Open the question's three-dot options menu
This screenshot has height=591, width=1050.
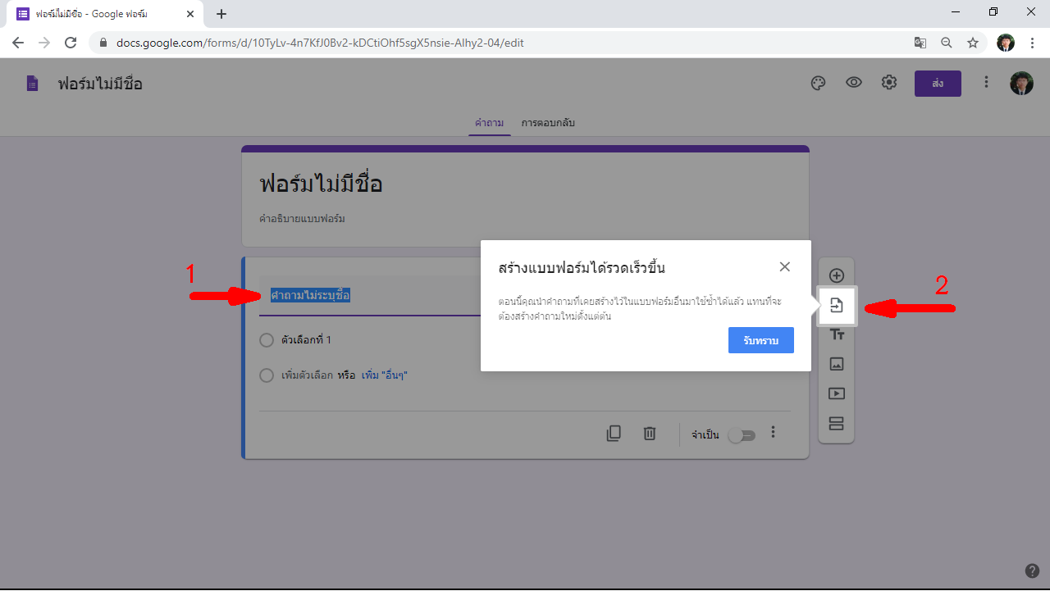774,433
